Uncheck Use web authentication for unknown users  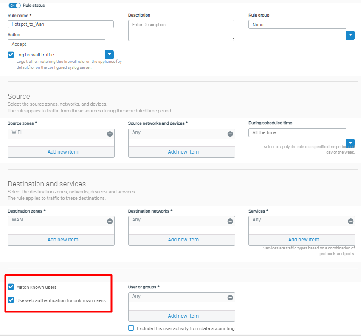[11, 300]
